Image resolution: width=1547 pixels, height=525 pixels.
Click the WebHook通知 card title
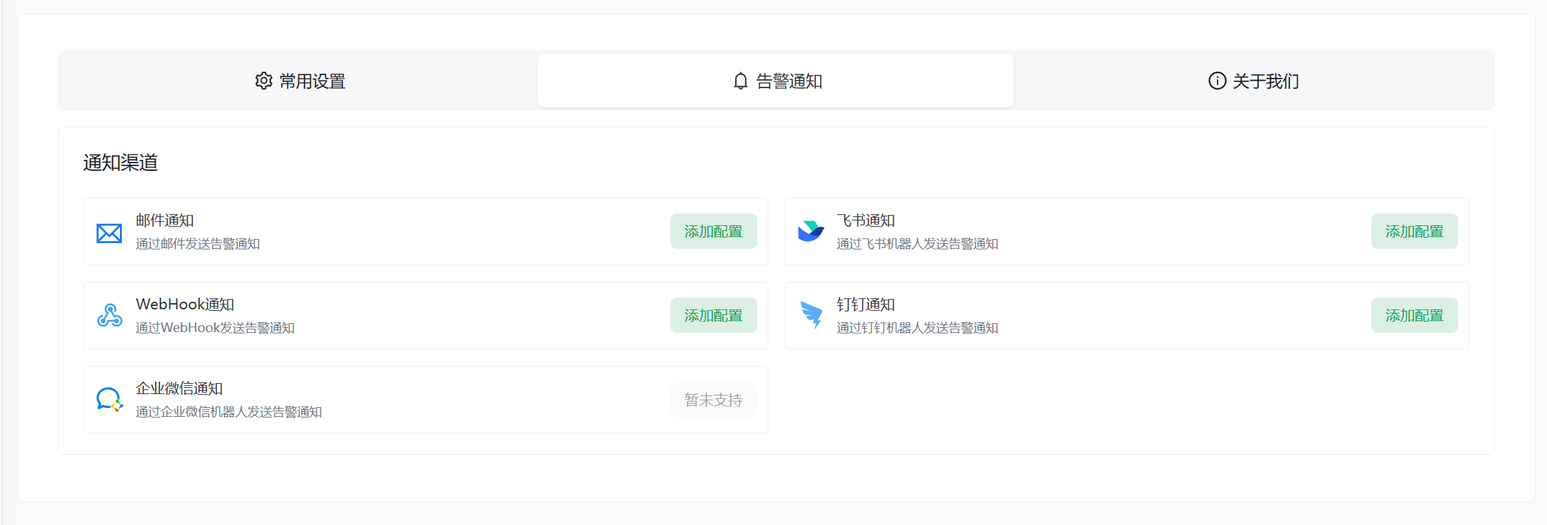click(x=185, y=305)
